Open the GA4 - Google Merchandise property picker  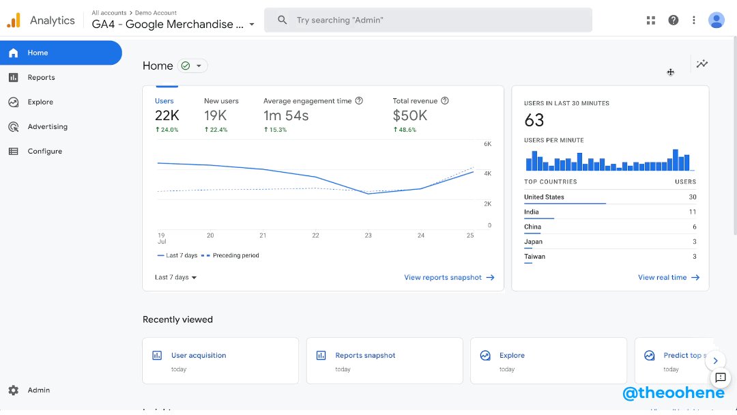(x=173, y=24)
